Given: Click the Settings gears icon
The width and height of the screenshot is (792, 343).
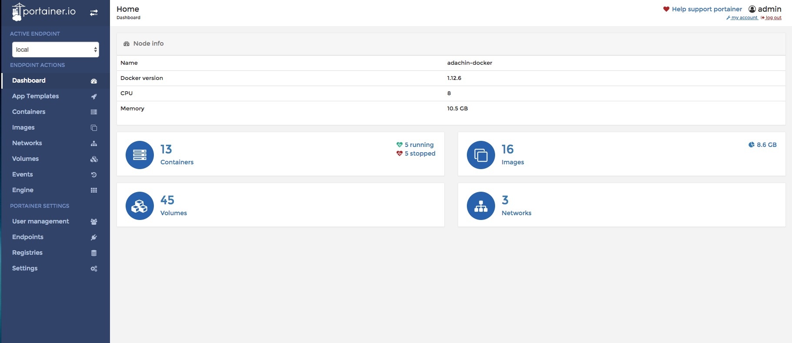Looking at the screenshot, I should pos(94,269).
